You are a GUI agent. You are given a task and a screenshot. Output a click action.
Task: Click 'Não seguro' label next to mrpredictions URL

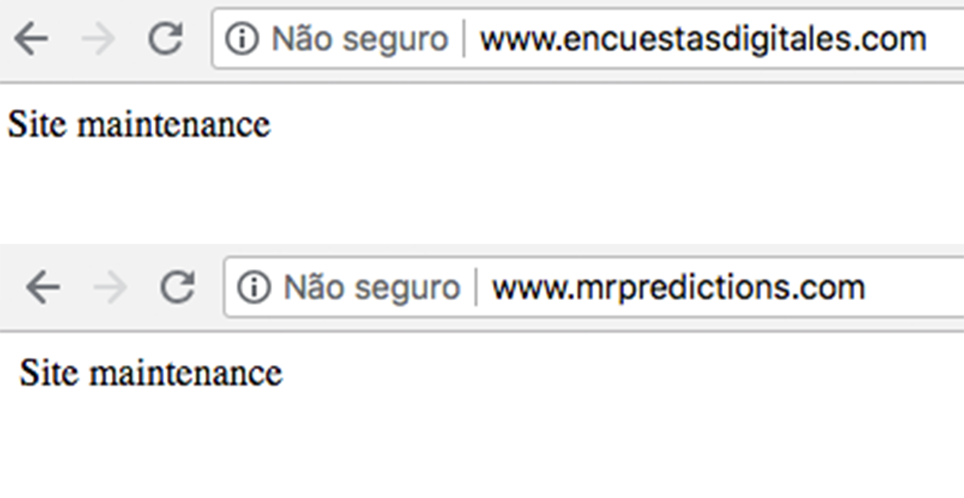[x=372, y=288]
